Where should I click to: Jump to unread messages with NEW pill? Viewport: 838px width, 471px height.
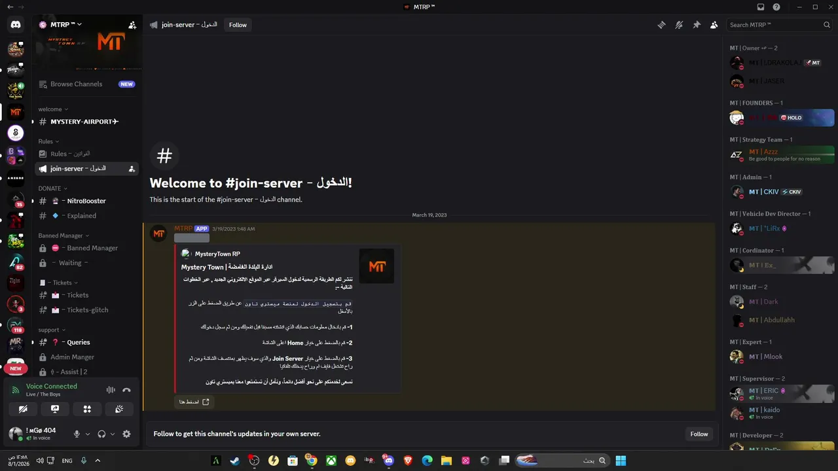coord(16,368)
